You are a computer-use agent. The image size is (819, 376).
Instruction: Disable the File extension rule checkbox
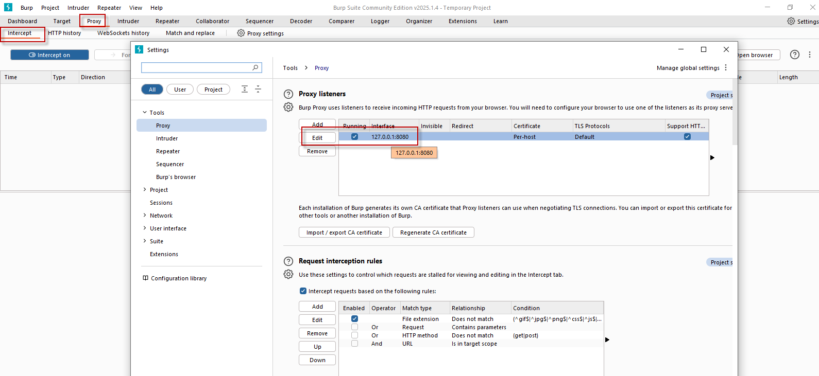[354, 318]
